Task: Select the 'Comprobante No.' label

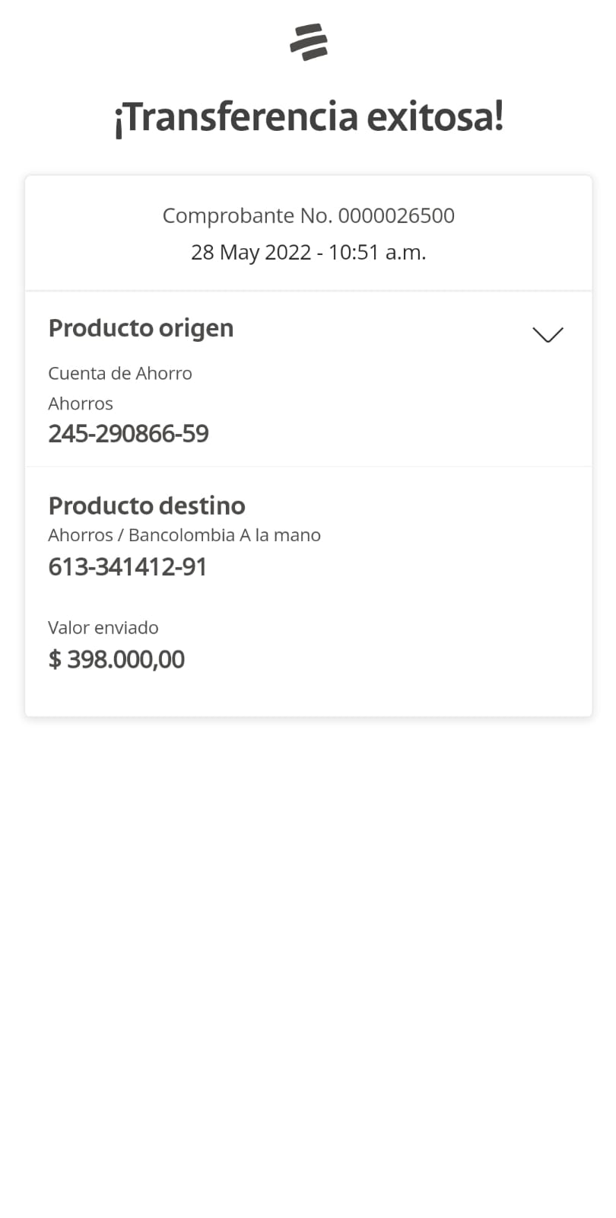Action: (x=247, y=215)
